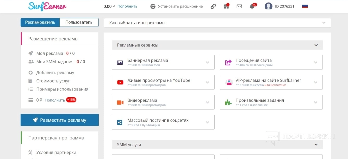Open the notifications bell icon
This screenshot has width=348, height=159.
(x=252, y=6)
